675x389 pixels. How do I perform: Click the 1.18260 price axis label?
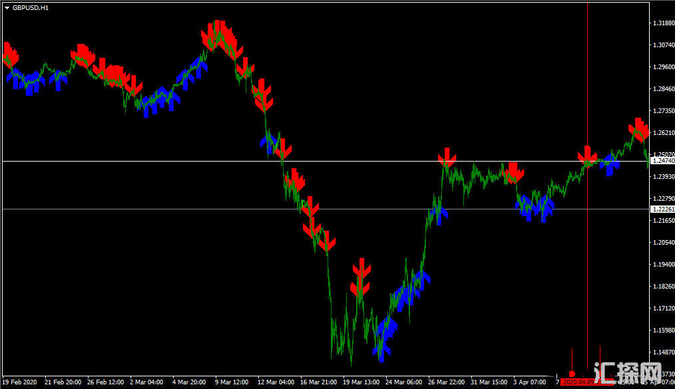(664, 286)
